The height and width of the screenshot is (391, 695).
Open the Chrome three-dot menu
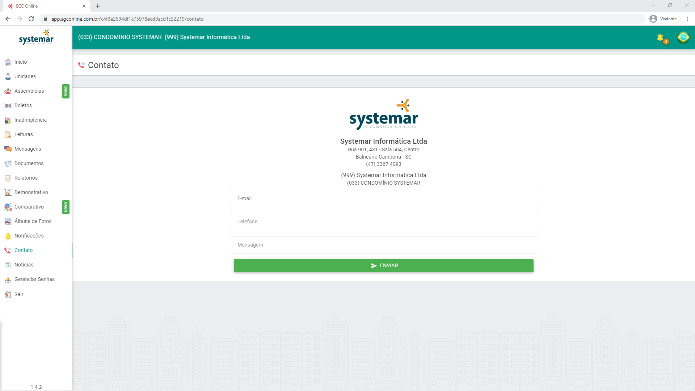(x=687, y=19)
